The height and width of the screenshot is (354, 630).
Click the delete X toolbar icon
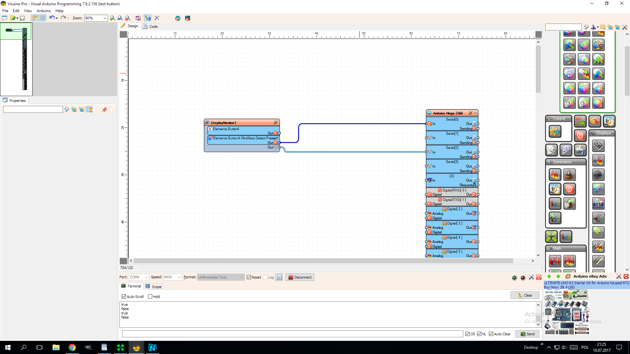point(157,18)
